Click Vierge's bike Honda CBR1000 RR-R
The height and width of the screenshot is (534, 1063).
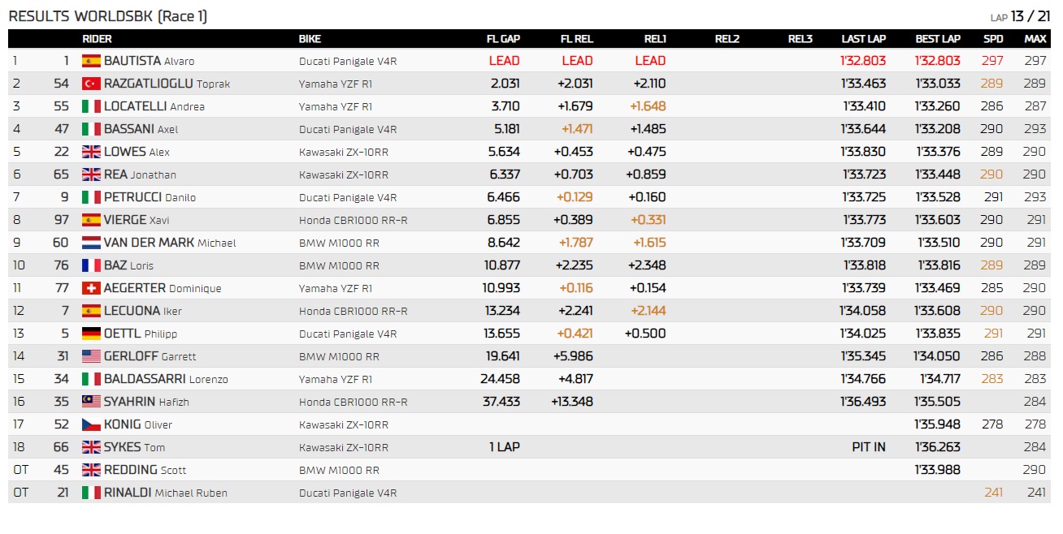[354, 220]
